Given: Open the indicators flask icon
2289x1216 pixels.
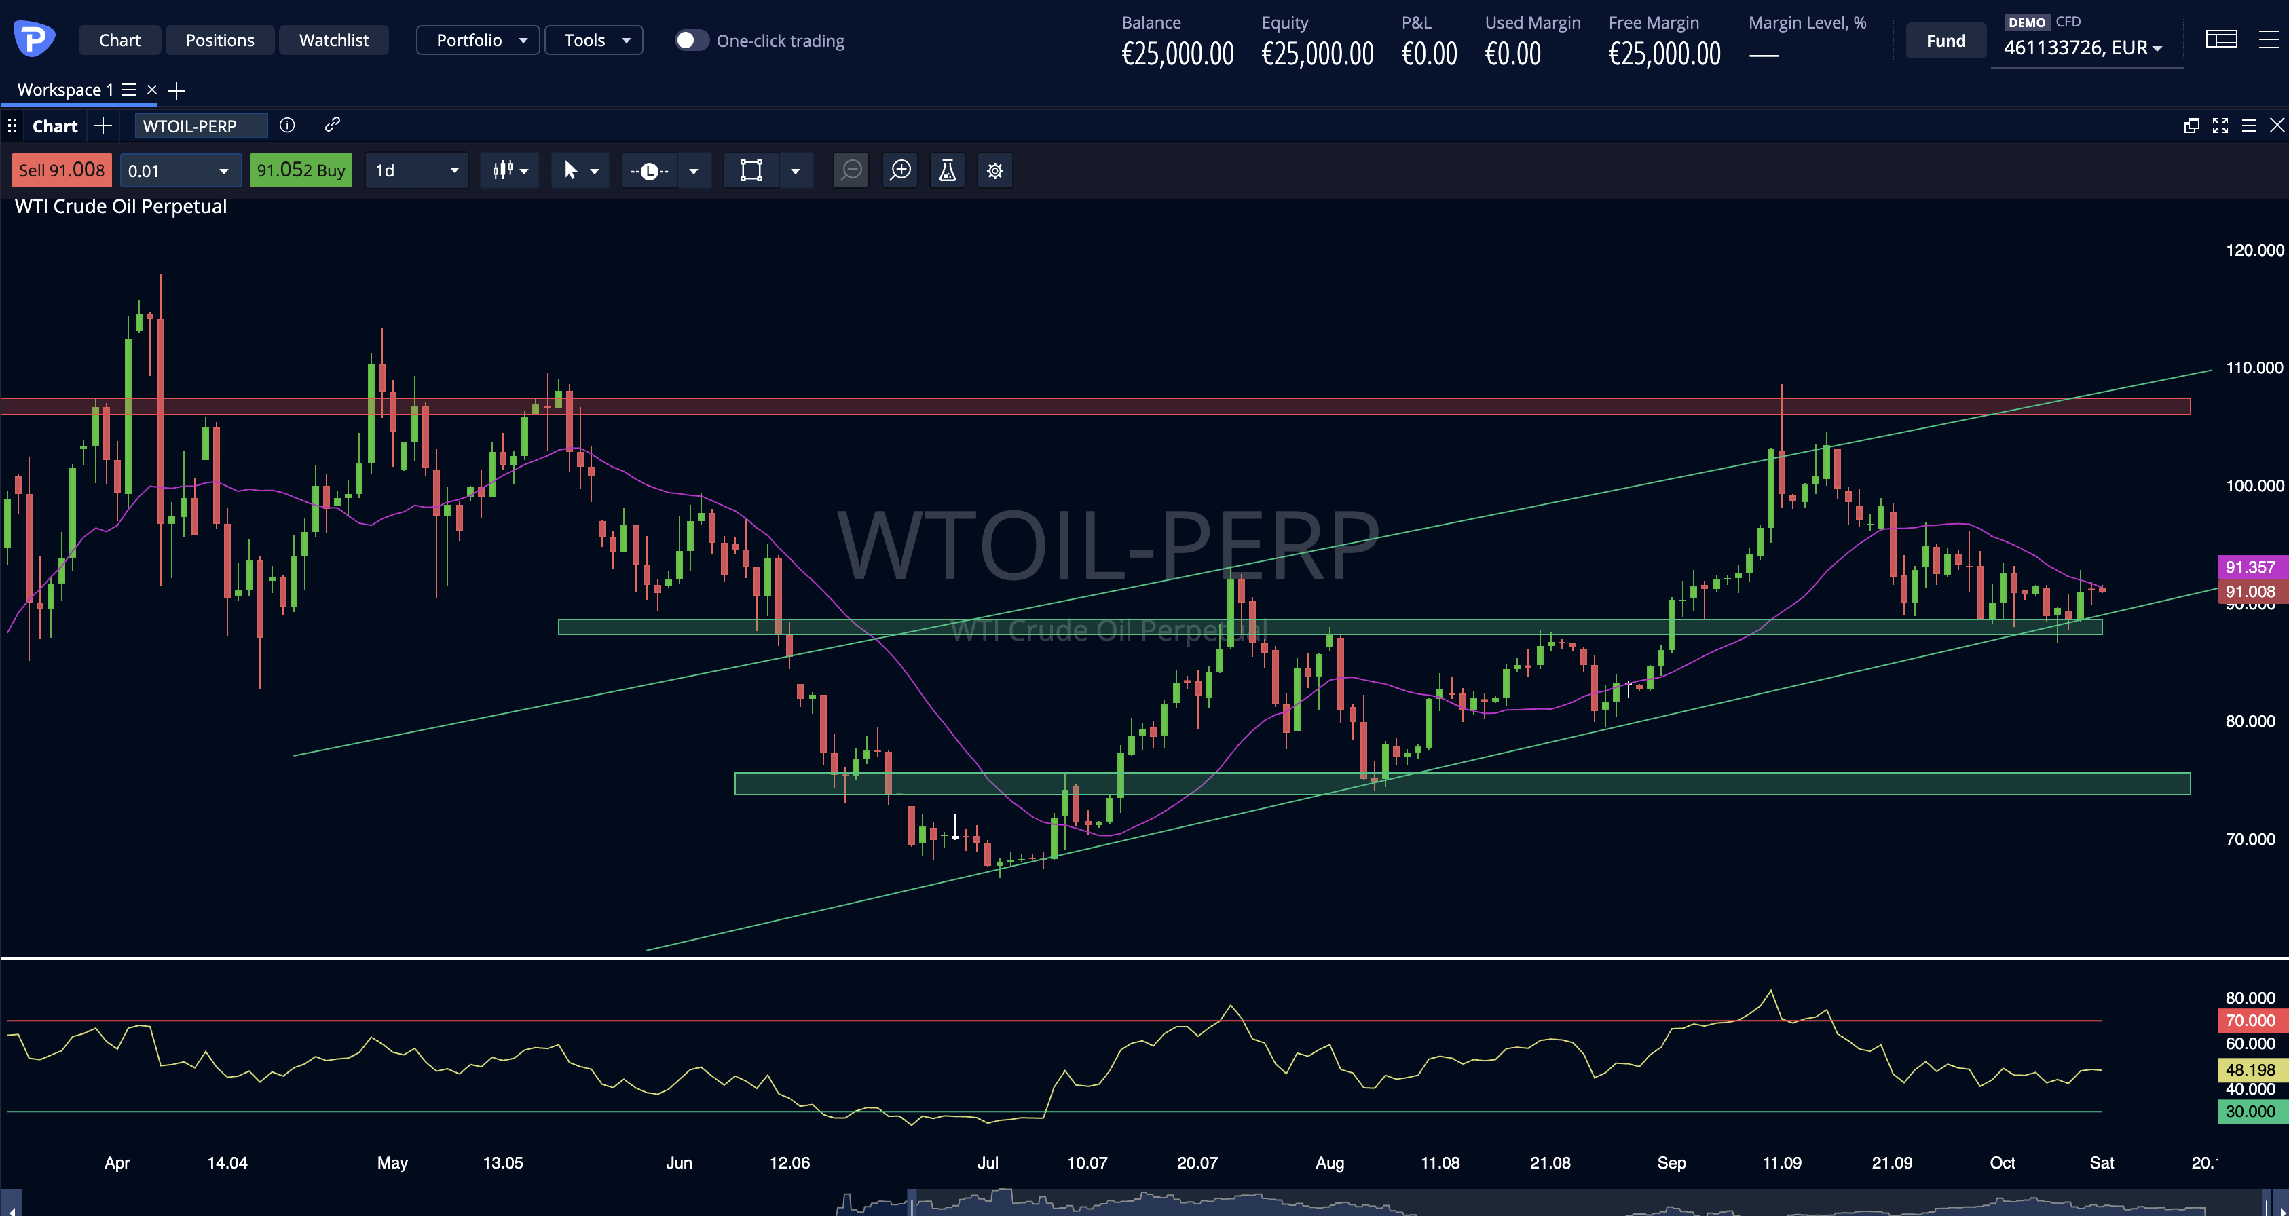Looking at the screenshot, I should 947,170.
